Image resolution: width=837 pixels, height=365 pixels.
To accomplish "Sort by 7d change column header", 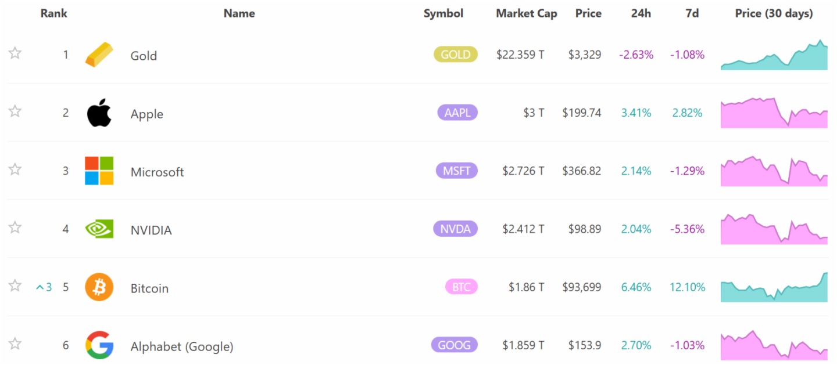I will tap(692, 13).
